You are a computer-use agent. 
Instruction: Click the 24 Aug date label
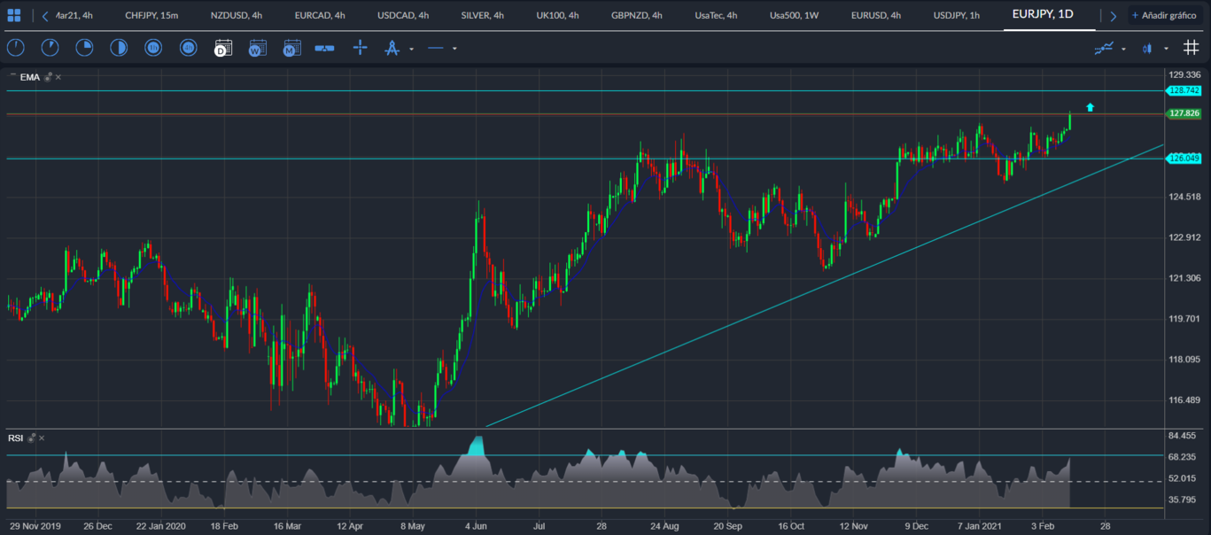664,525
